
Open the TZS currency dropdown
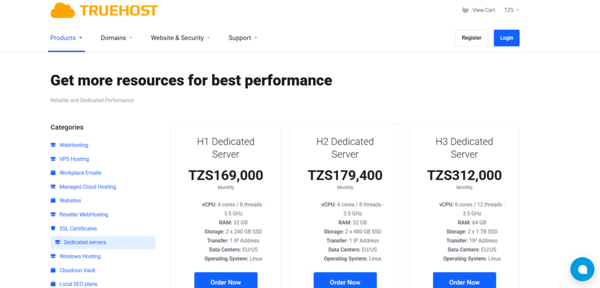(x=511, y=10)
